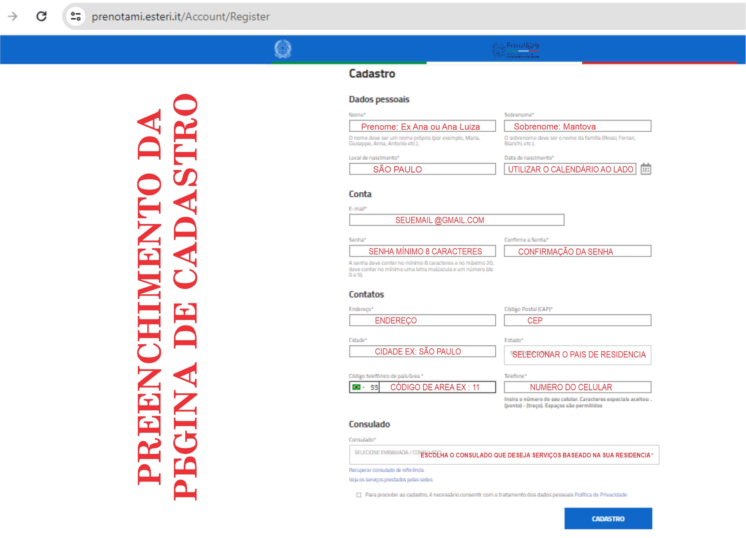Viewport: 746px width, 538px height.
Task: Click the 'Contatos' section heading
Action: coord(366,294)
